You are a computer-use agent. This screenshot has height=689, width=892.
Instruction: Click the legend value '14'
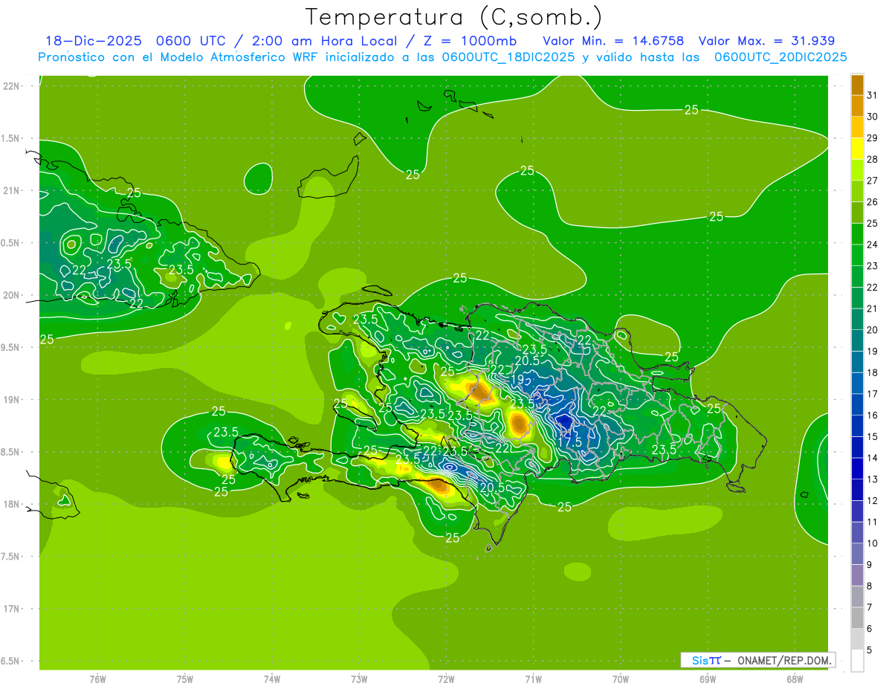coord(872,458)
